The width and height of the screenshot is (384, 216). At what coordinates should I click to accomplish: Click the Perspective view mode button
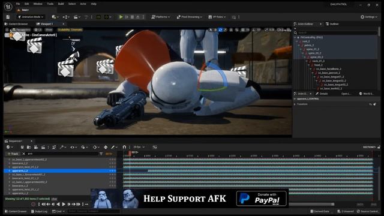[22, 29]
